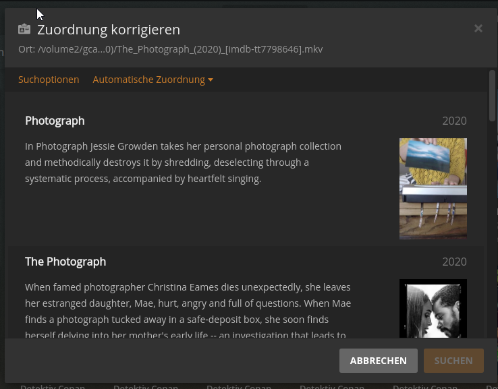Click the SUCHEN search button
Image resolution: width=498 pixels, height=389 pixels.
453,361
